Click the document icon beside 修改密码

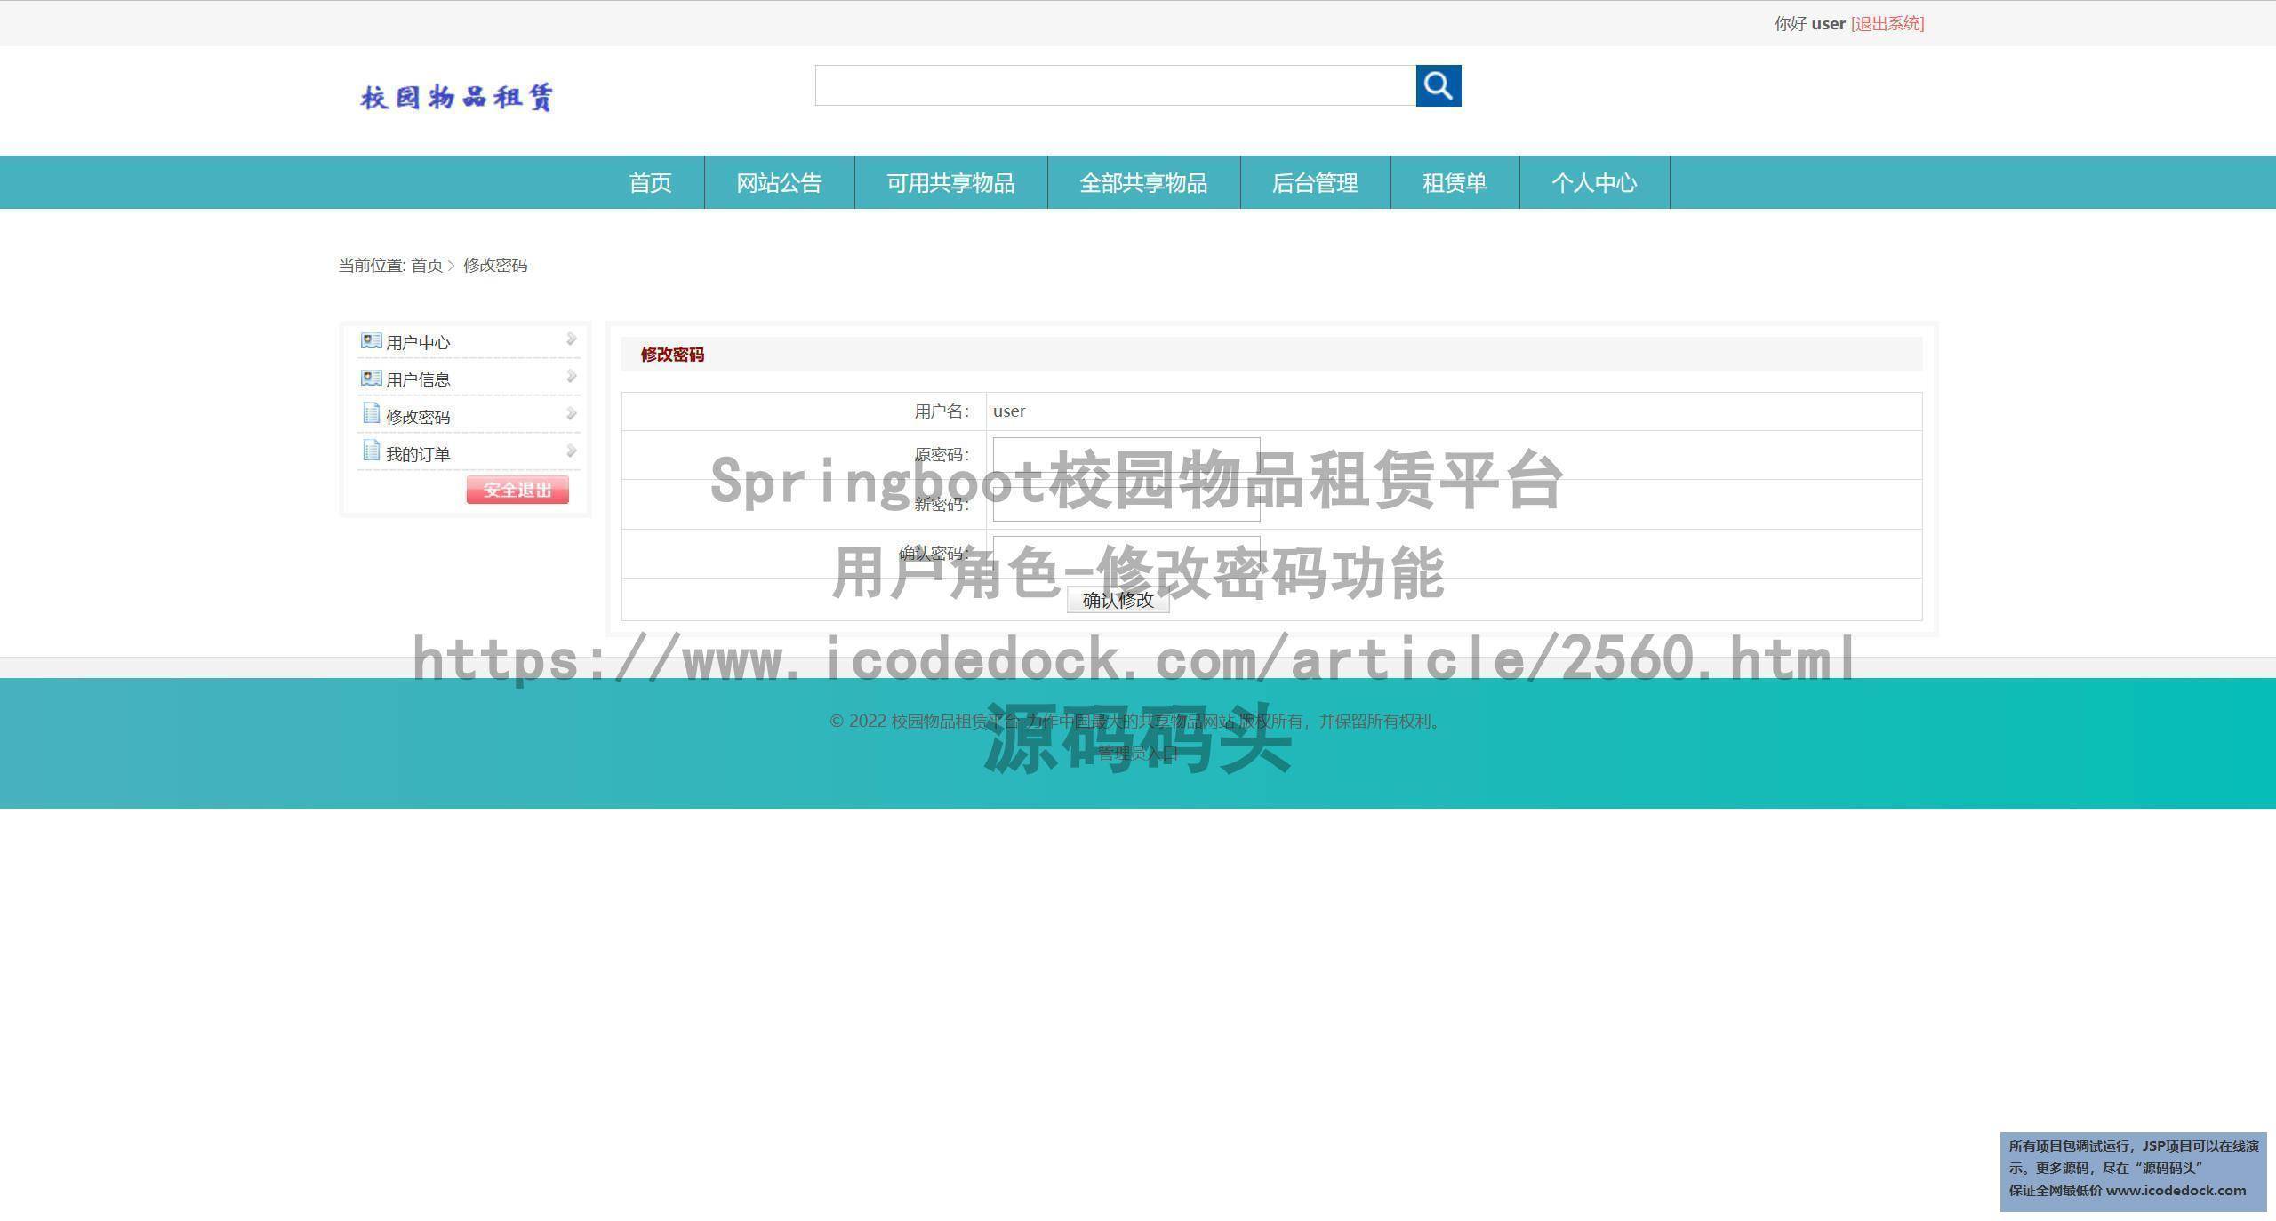pos(371,414)
